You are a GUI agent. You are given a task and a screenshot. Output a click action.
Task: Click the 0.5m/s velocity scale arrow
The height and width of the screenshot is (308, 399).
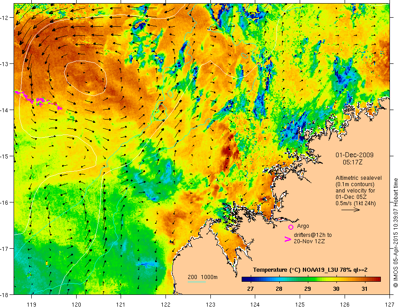[x=350, y=210]
